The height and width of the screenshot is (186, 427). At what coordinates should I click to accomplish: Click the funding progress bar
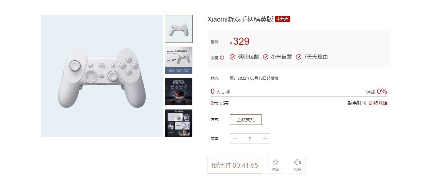click(299, 96)
